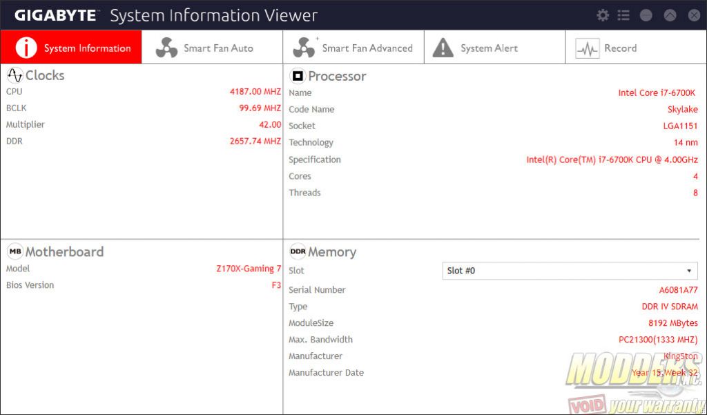Image resolution: width=707 pixels, height=415 pixels.
Task: Click the serial number A6081A77
Action: click(678, 290)
